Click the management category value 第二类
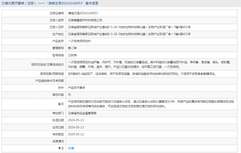Viewport: 241px width, 153px height. [72, 48]
